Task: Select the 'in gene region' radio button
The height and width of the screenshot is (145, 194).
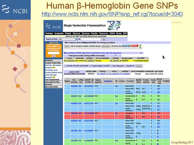Action: point(91,66)
